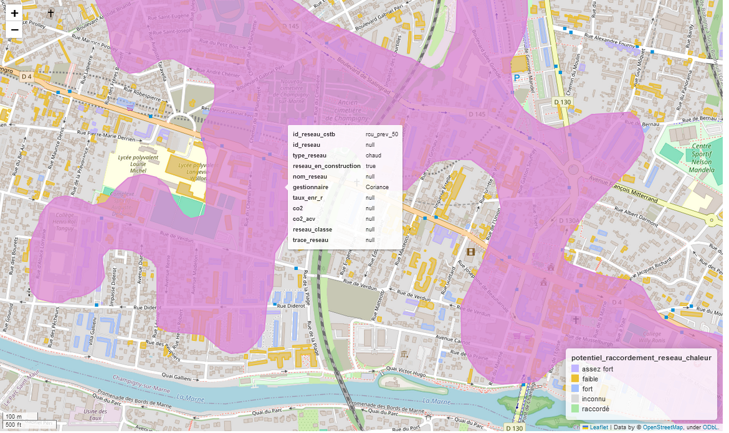The width and height of the screenshot is (729, 433).
Task: Zoom out with the minus button
Action: pos(14,29)
